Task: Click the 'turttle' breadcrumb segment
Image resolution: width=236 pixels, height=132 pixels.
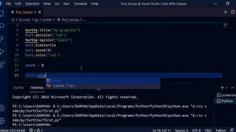Action: pos(47,20)
